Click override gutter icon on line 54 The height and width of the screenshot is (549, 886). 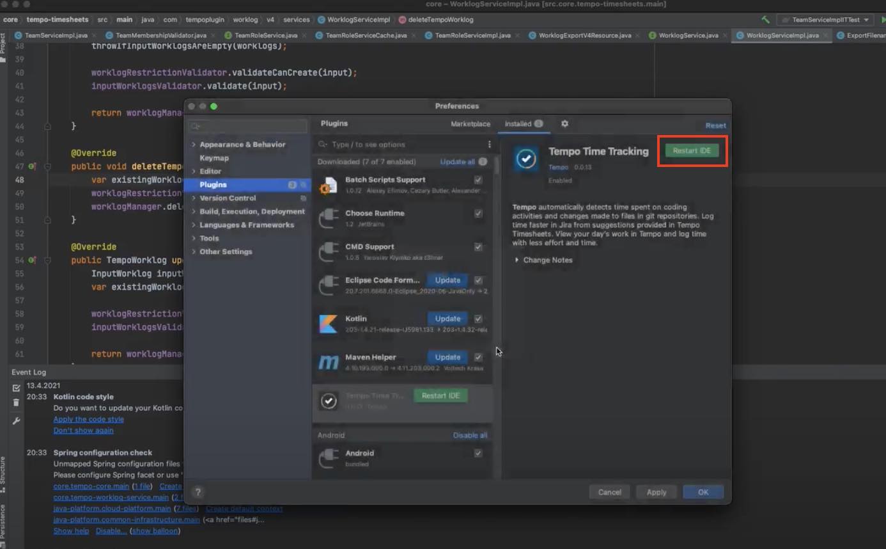click(x=32, y=260)
